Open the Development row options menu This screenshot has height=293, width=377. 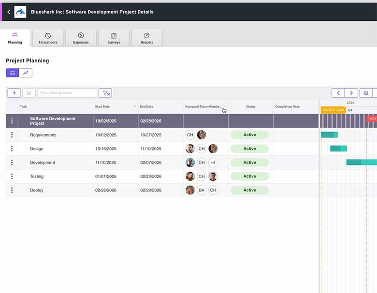coord(12,162)
